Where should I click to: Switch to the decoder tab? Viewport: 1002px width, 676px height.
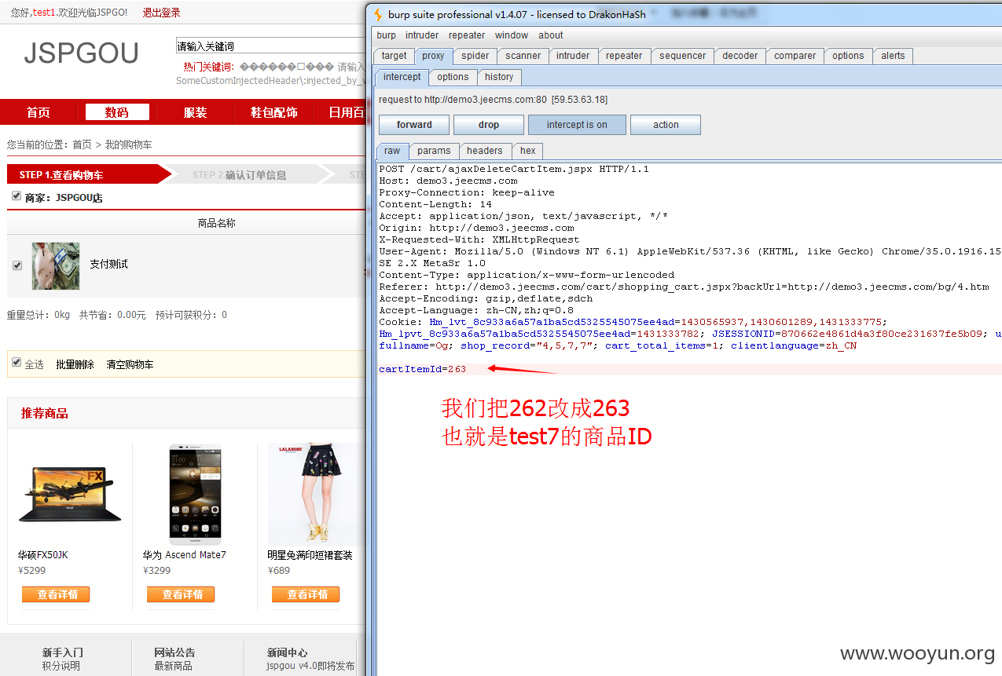pos(740,56)
